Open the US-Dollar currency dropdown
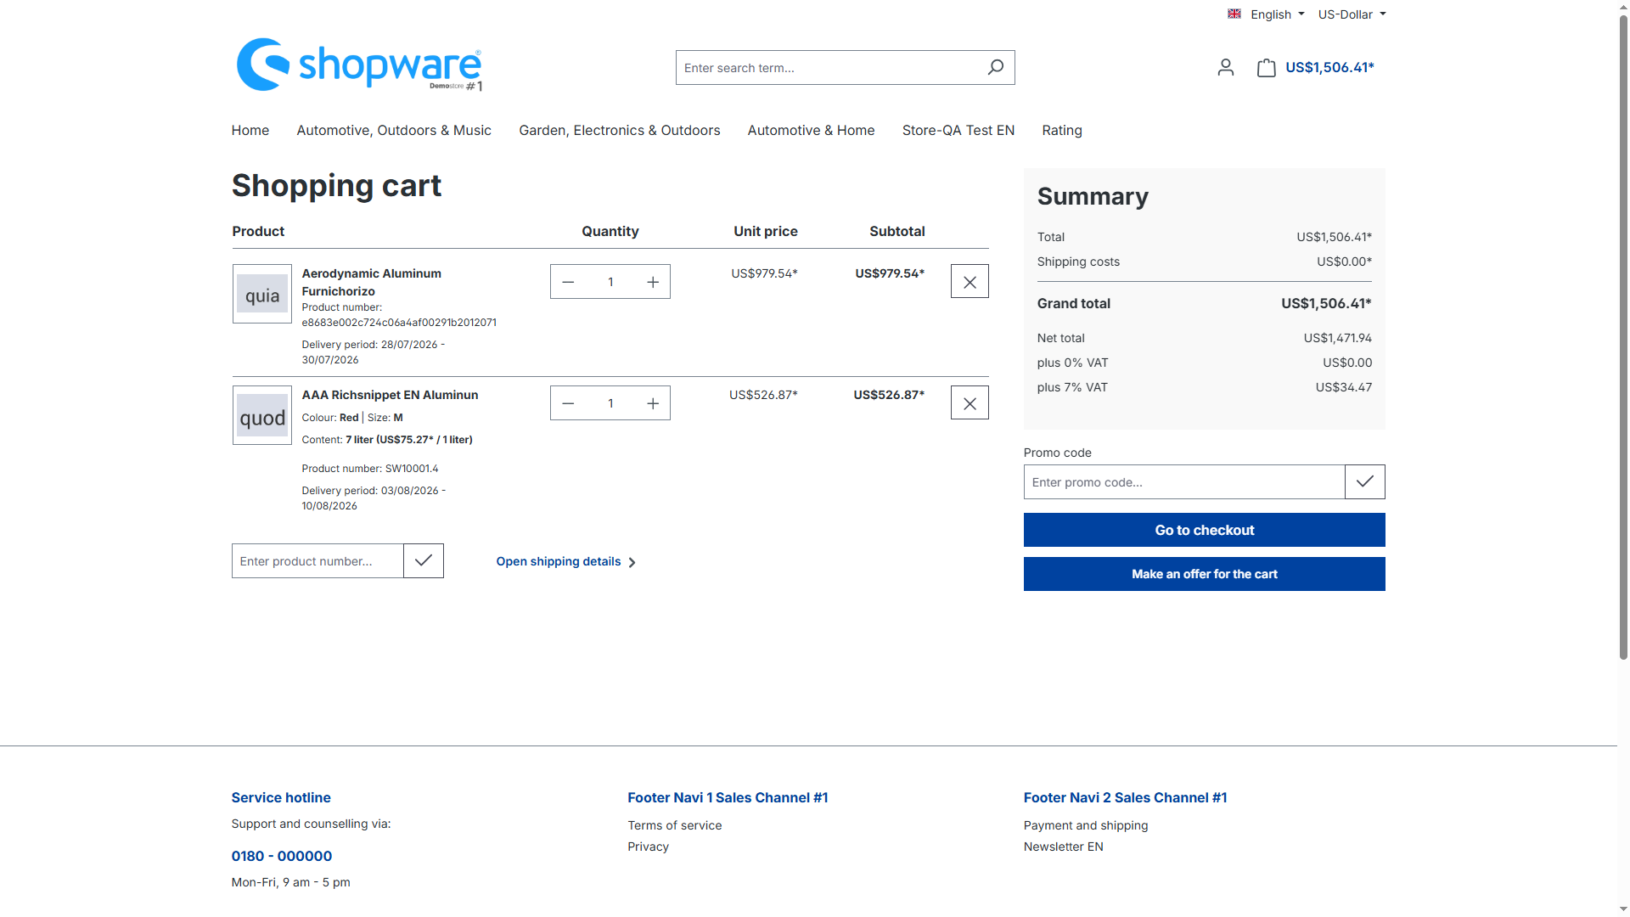Image resolution: width=1630 pixels, height=917 pixels. tap(1352, 14)
